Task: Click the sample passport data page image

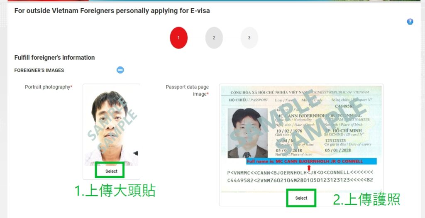Action: (301, 139)
